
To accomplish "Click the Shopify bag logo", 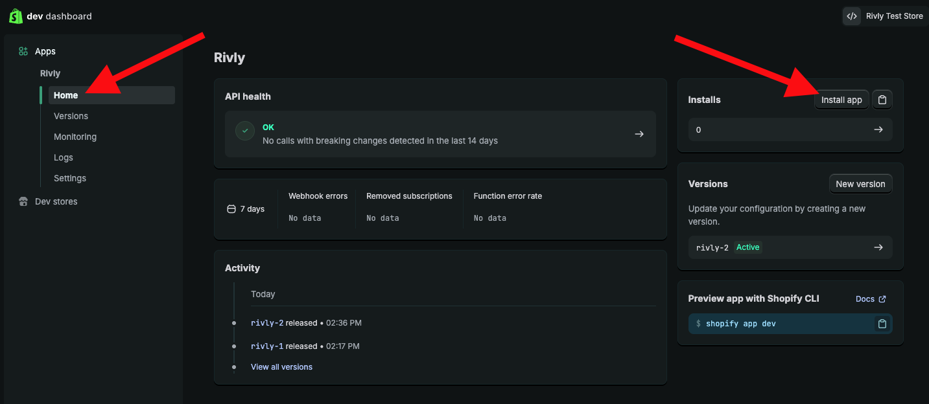I will (16, 16).
